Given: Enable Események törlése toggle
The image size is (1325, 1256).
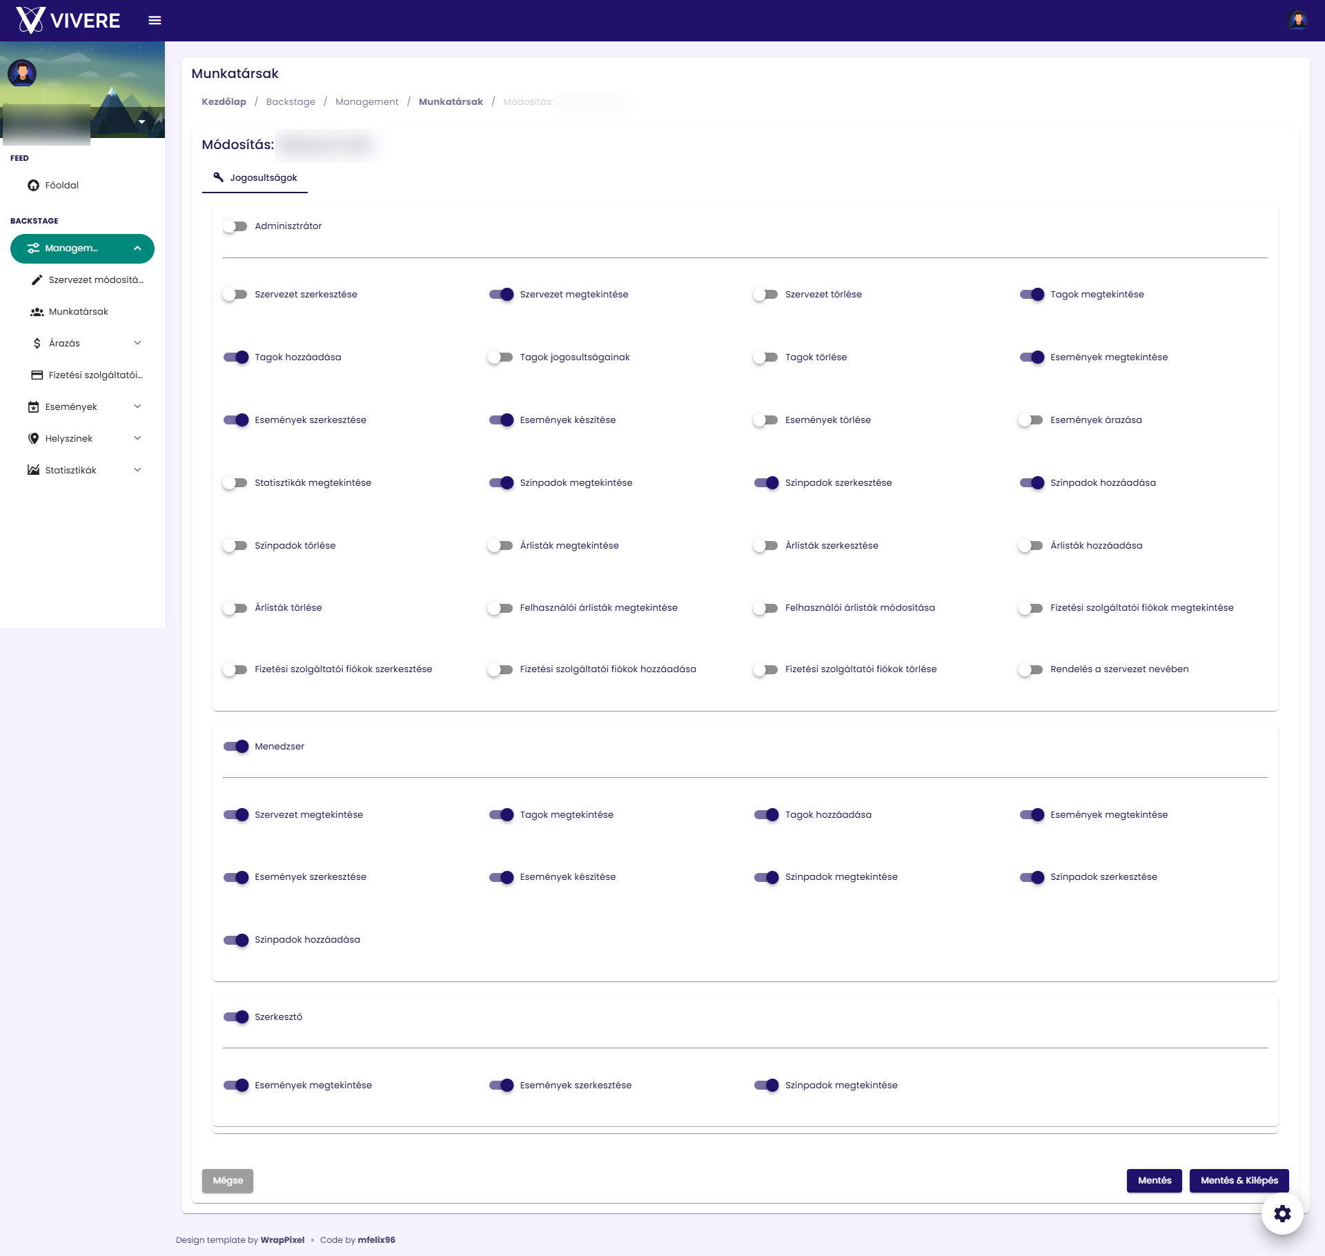Looking at the screenshot, I should (x=765, y=420).
